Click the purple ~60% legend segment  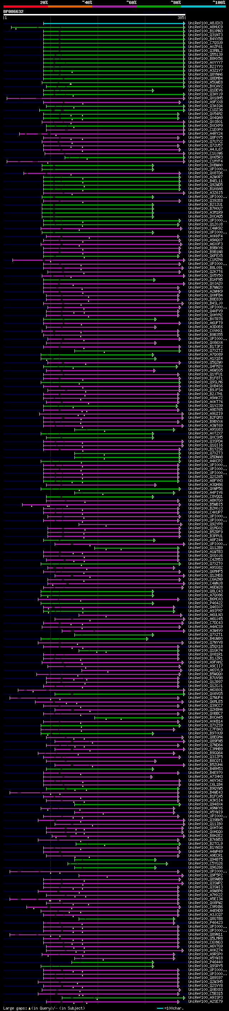(115, 7)
